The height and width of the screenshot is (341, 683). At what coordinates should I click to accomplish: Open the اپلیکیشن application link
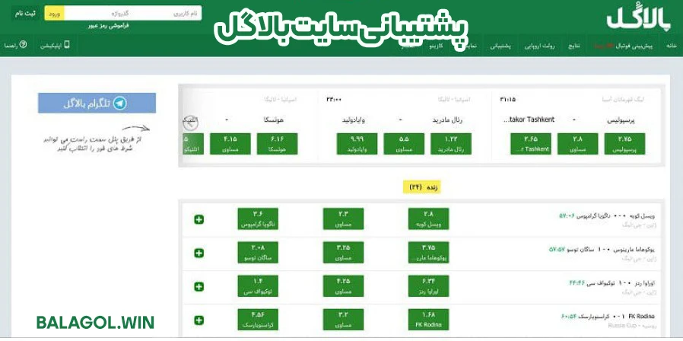click(x=56, y=46)
